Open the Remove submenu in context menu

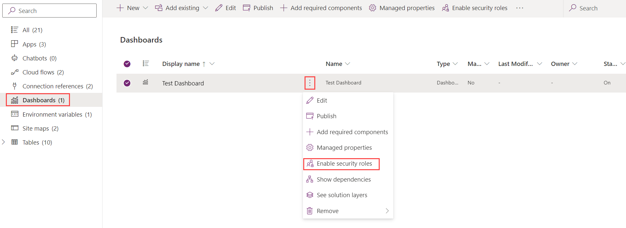tap(348, 211)
